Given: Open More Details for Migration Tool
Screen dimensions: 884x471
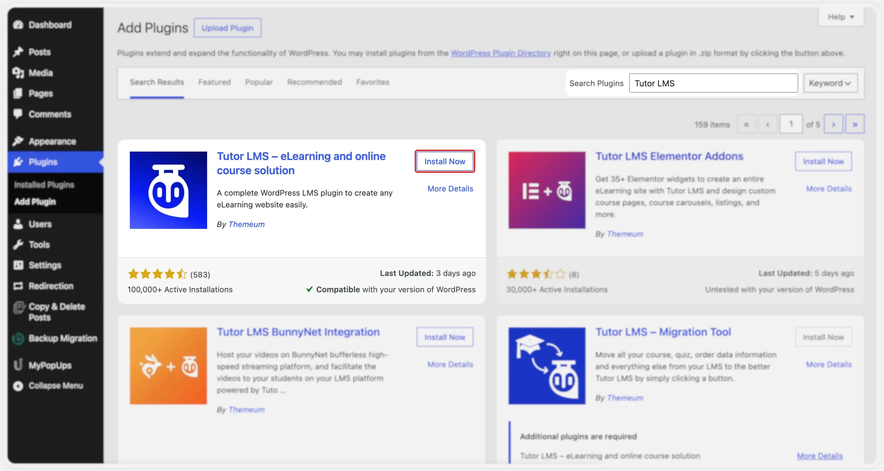Looking at the screenshot, I should coord(829,364).
